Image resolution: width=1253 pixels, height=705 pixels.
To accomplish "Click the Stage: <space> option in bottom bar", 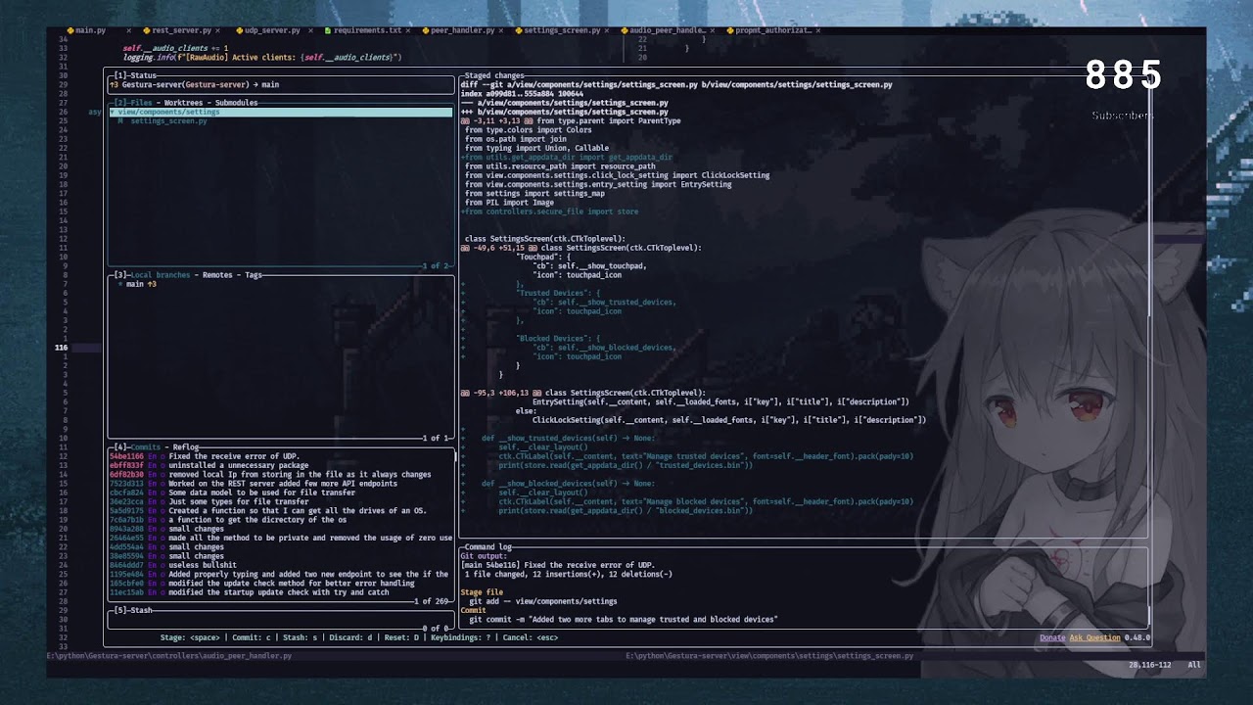I will pos(190,637).
